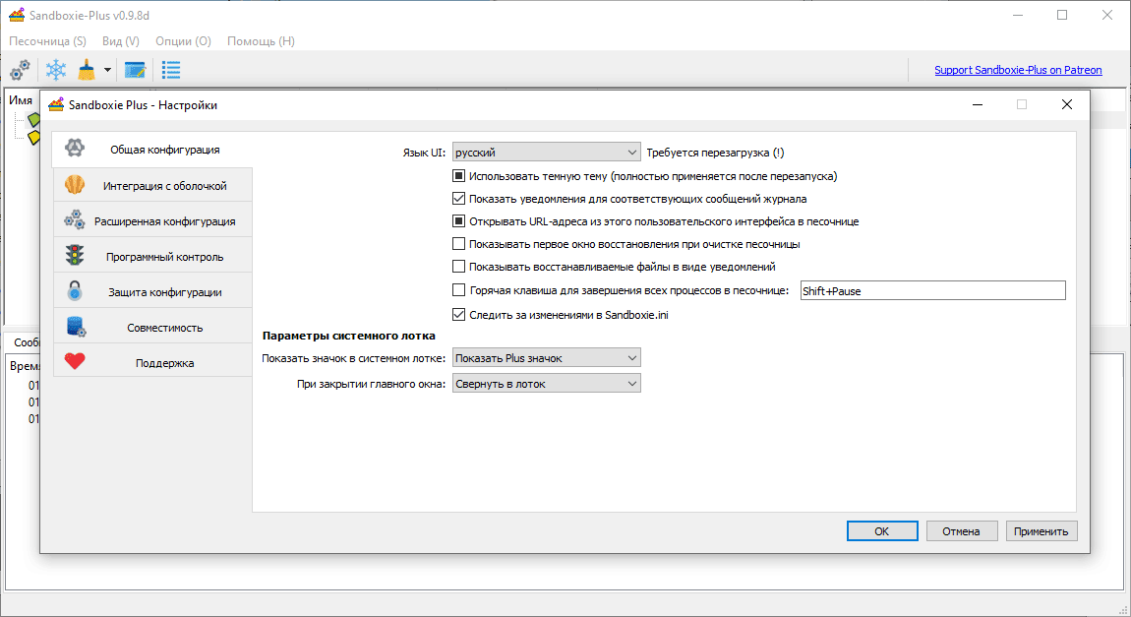This screenshot has height=617, width=1131.
Task: Toggle Следить за изменениями в Sandboxie.ini
Action: tap(458, 314)
